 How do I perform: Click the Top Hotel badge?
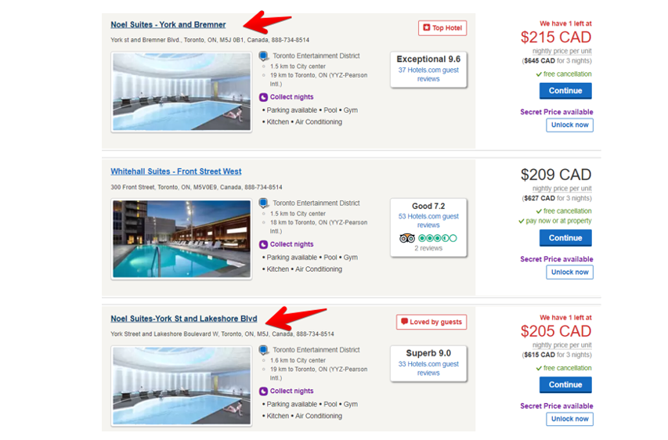[x=442, y=28]
